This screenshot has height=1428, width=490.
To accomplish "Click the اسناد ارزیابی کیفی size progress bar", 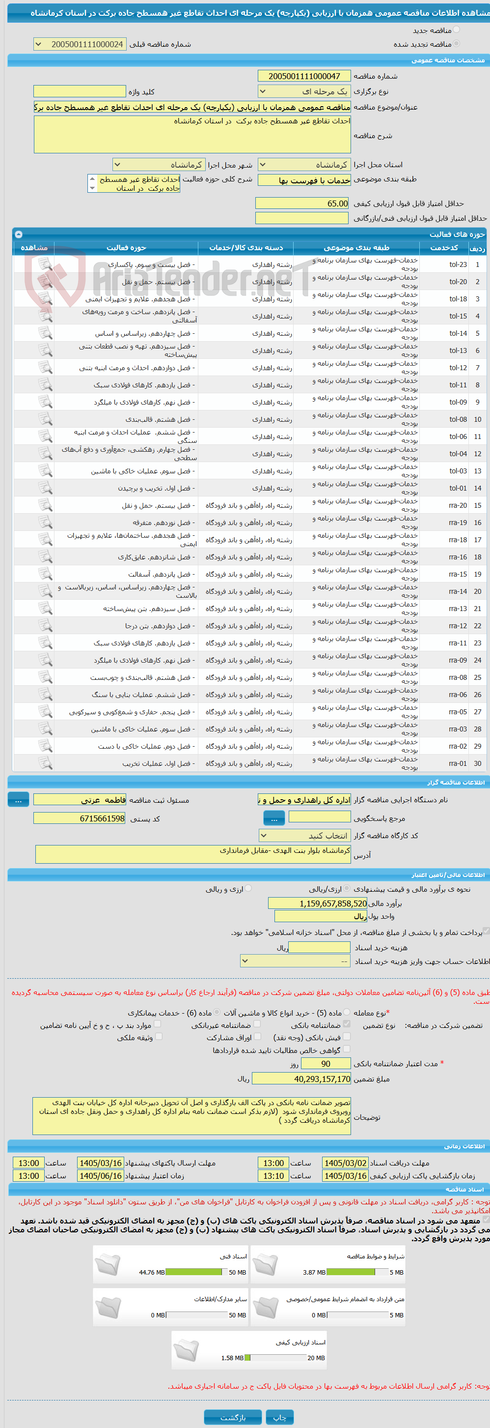I will coord(276,1358).
